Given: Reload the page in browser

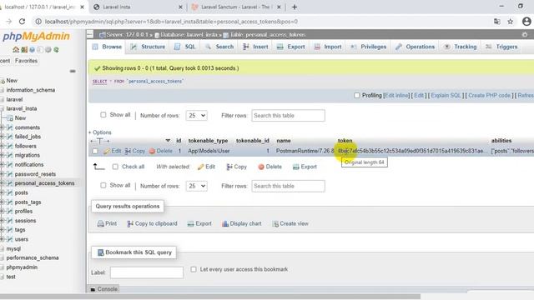Looking at the screenshot, I should coord(23,22).
